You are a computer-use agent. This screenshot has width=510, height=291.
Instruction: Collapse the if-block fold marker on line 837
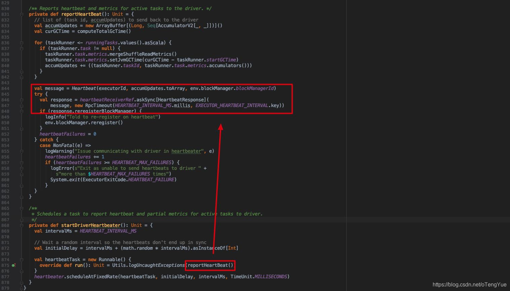[22, 49]
